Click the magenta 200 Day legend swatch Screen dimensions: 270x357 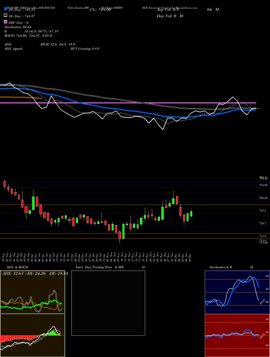[x=5, y=22]
